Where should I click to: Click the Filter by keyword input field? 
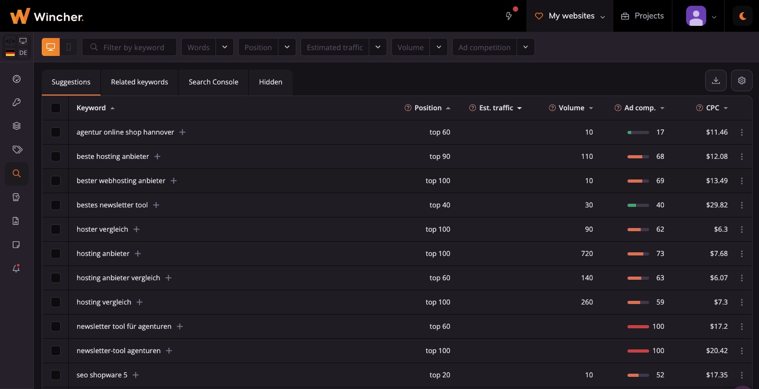(134, 47)
